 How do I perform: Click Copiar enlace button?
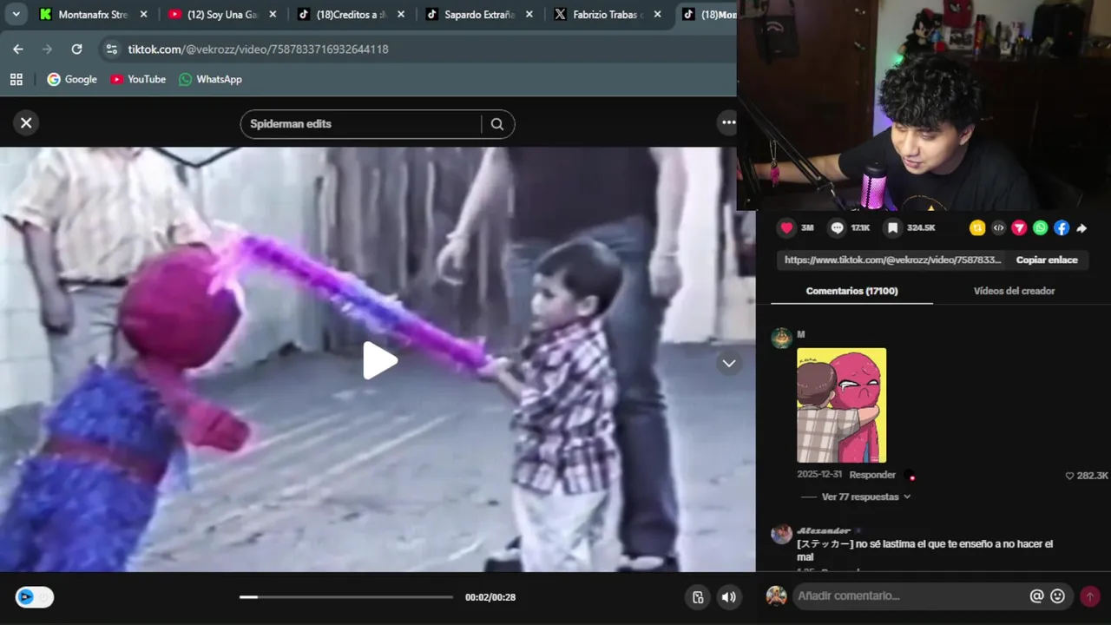pos(1047,260)
